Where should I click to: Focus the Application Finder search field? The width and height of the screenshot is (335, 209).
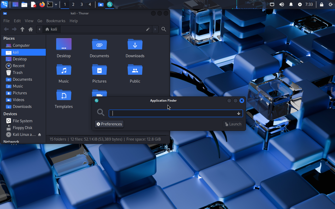[173, 113]
